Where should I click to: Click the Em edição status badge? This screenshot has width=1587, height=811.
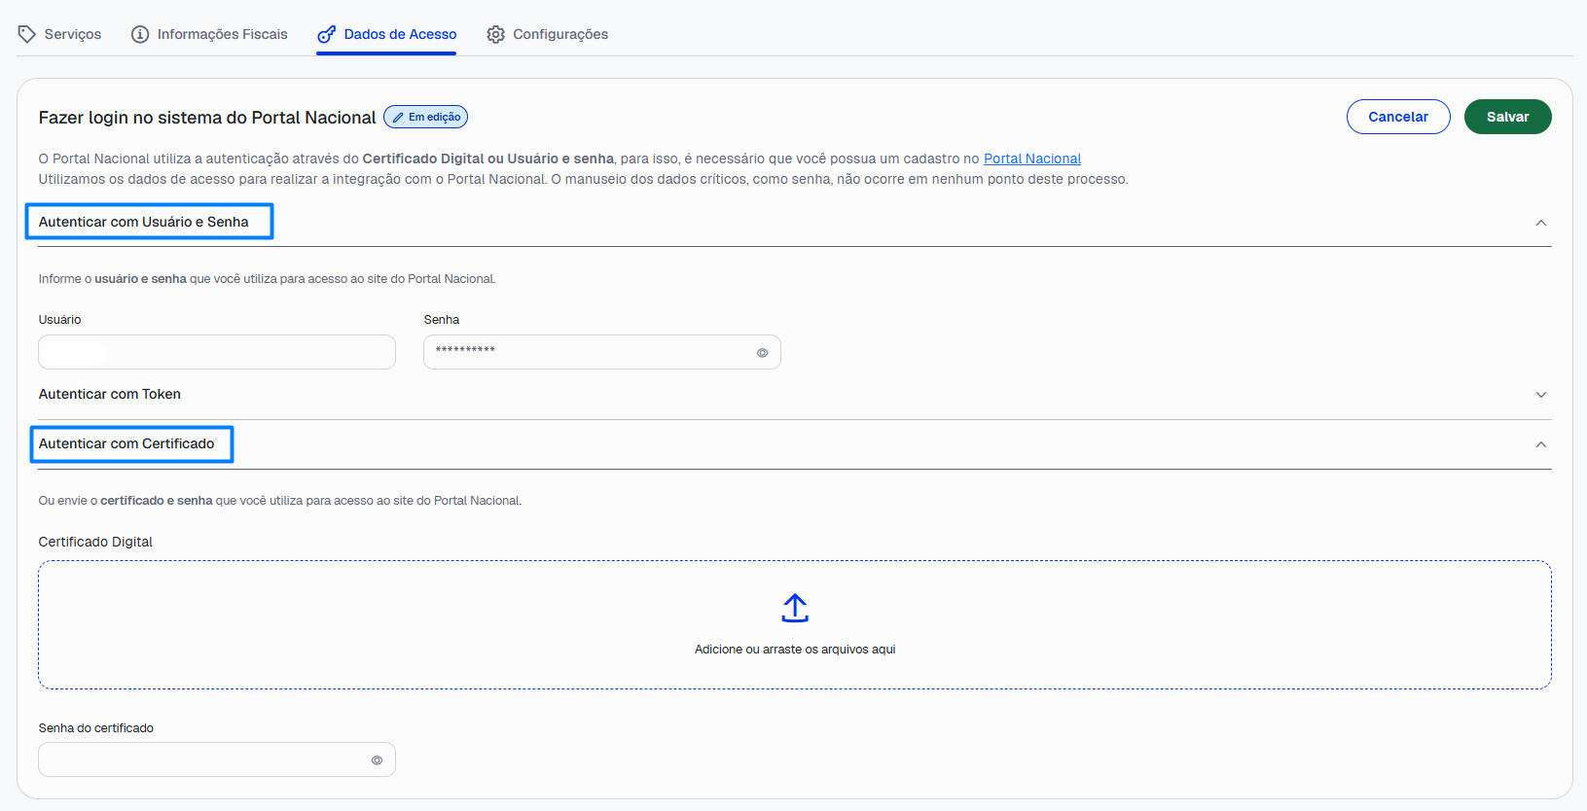click(x=426, y=117)
